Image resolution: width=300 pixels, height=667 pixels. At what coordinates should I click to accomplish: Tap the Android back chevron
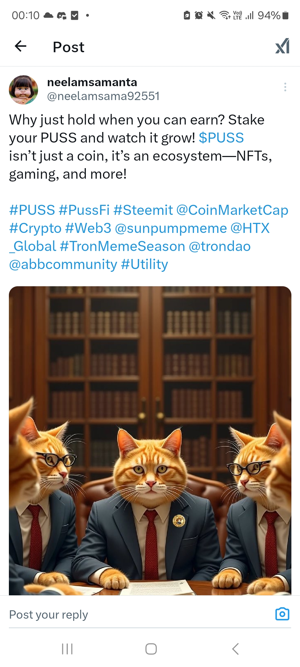(x=235, y=649)
